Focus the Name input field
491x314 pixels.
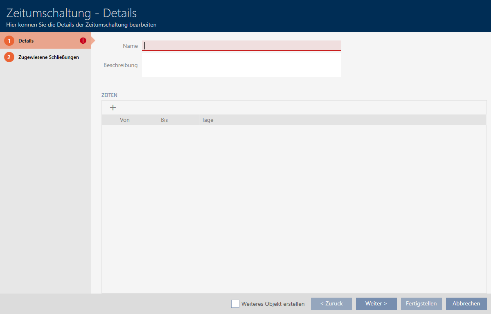(x=241, y=45)
